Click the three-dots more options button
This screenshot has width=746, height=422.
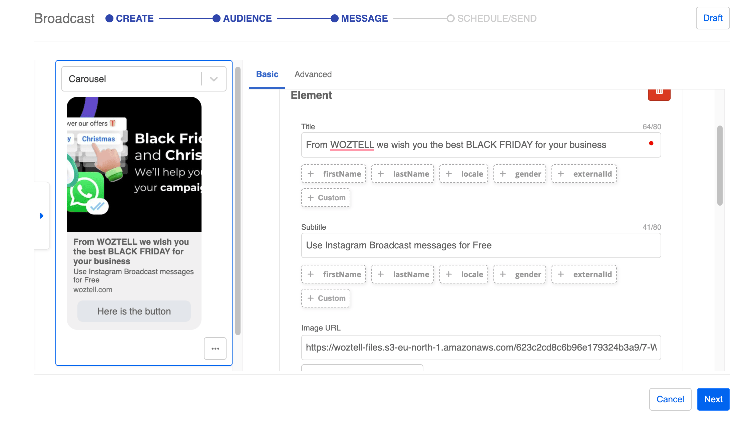[215, 349]
